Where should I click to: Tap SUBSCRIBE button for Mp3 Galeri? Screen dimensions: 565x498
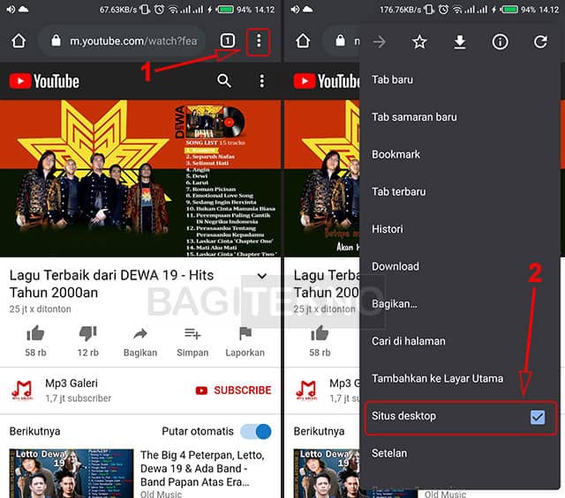pyautogui.click(x=233, y=390)
